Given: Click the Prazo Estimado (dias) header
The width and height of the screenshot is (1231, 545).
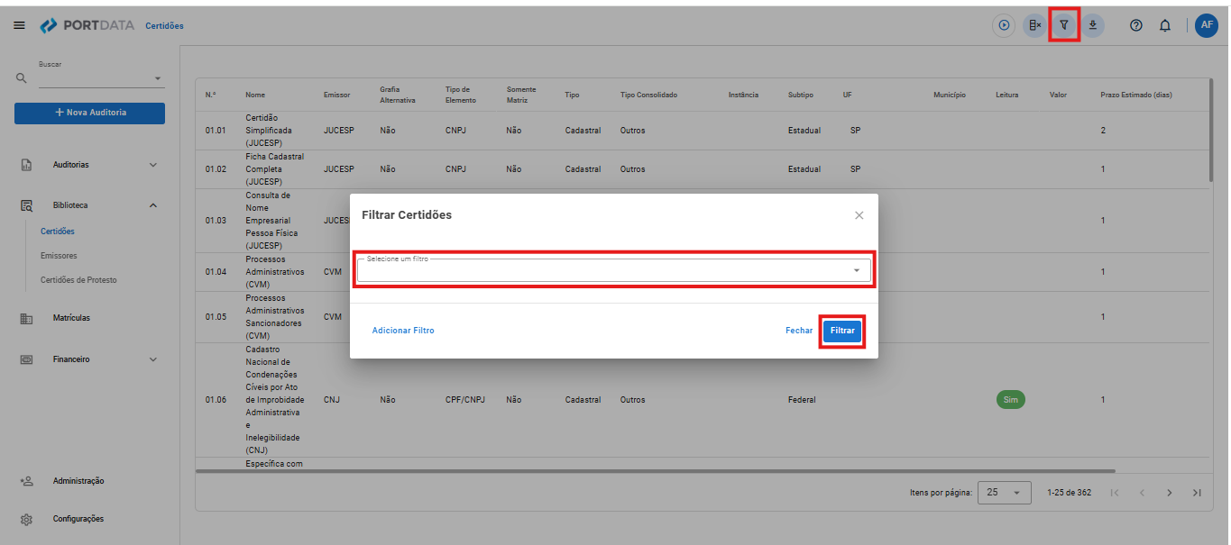Looking at the screenshot, I should coord(1136,95).
